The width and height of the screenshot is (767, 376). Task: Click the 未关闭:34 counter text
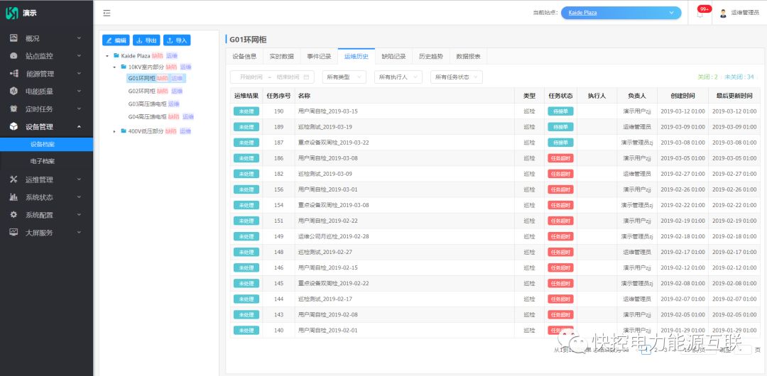pos(739,77)
